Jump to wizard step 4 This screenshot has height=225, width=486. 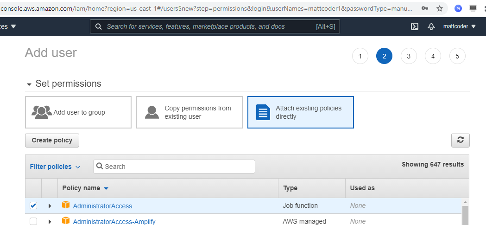coord(433,56)
